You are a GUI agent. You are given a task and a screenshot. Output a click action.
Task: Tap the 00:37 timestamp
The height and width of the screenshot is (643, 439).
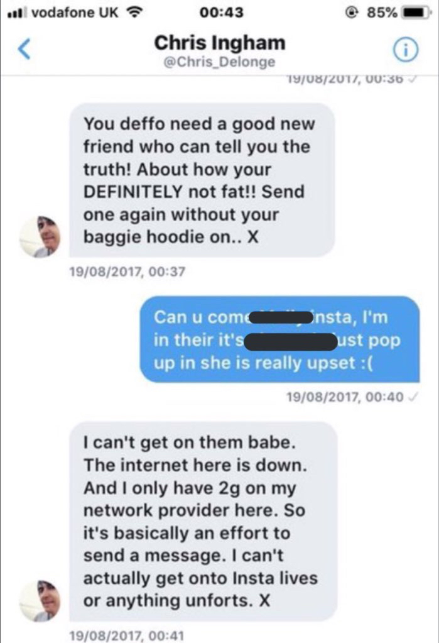pyautogui.click(x=127, y=272)
